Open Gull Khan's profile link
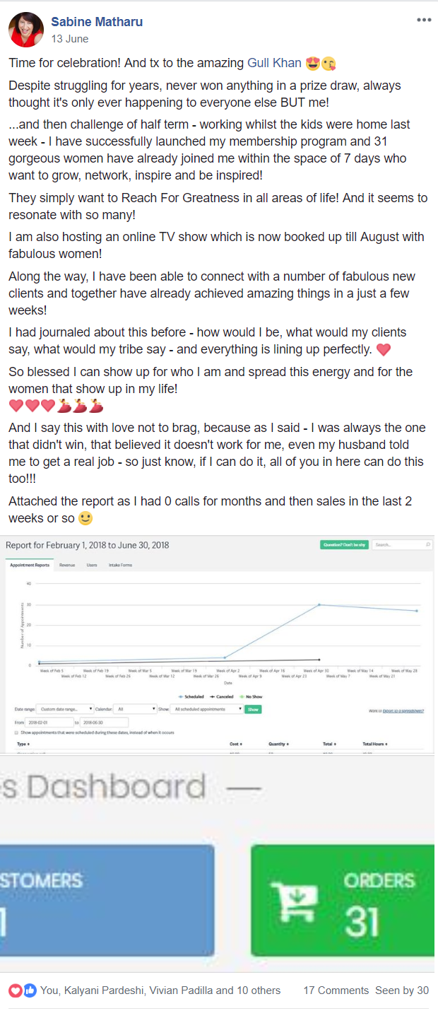The height and width of the screenshot is (1011, 438). 274,64
